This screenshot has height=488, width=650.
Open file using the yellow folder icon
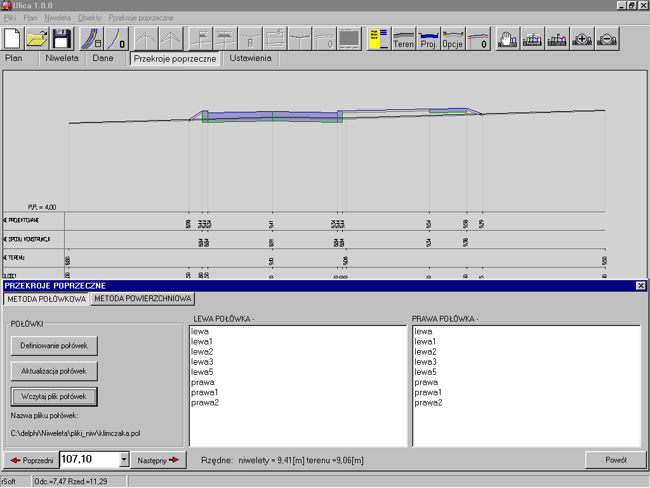(x=37, y=39)
